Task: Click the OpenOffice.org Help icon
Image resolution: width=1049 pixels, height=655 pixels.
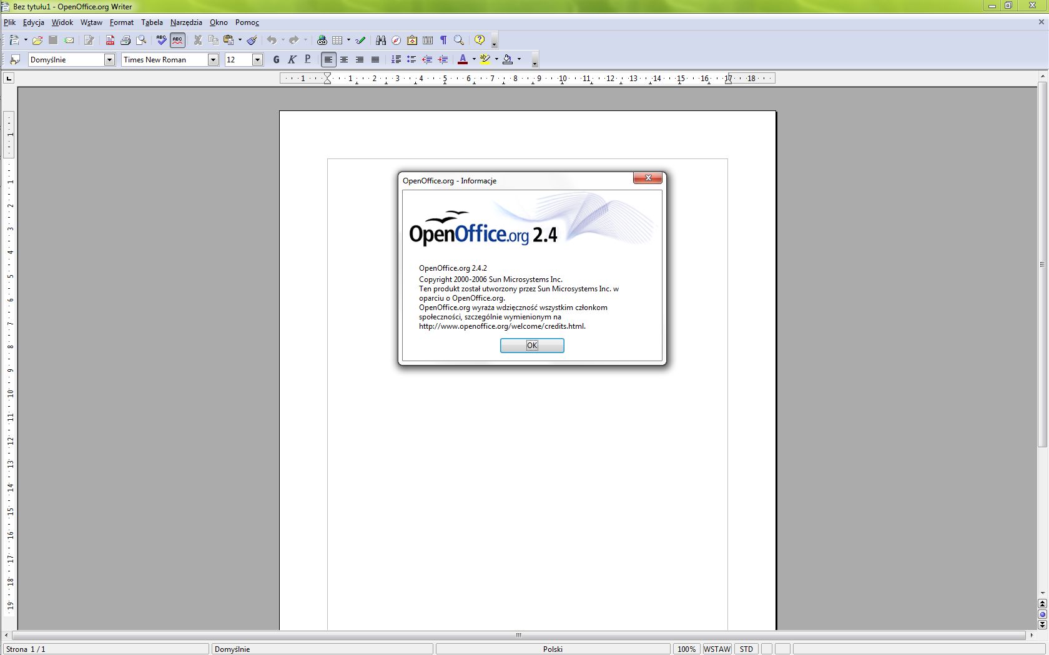Action: [x=480, y=40]
